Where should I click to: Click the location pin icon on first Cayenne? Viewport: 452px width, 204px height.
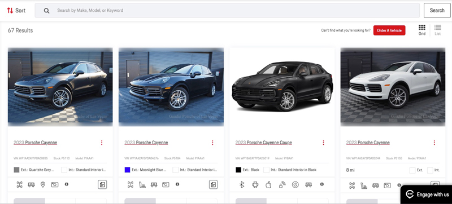point(43,185)
